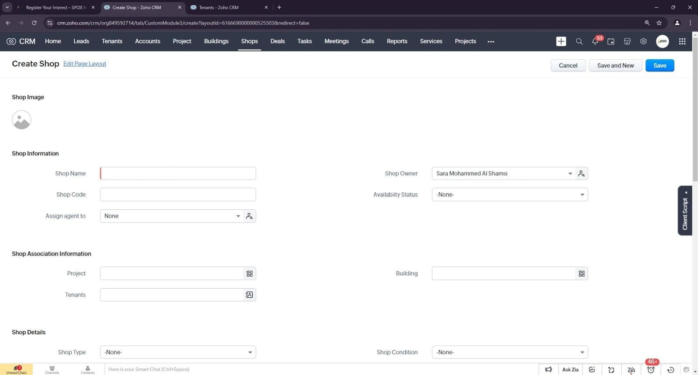Expand the Client Script side panel
This screenshot has height=375, width=698.
pos(685,211)
